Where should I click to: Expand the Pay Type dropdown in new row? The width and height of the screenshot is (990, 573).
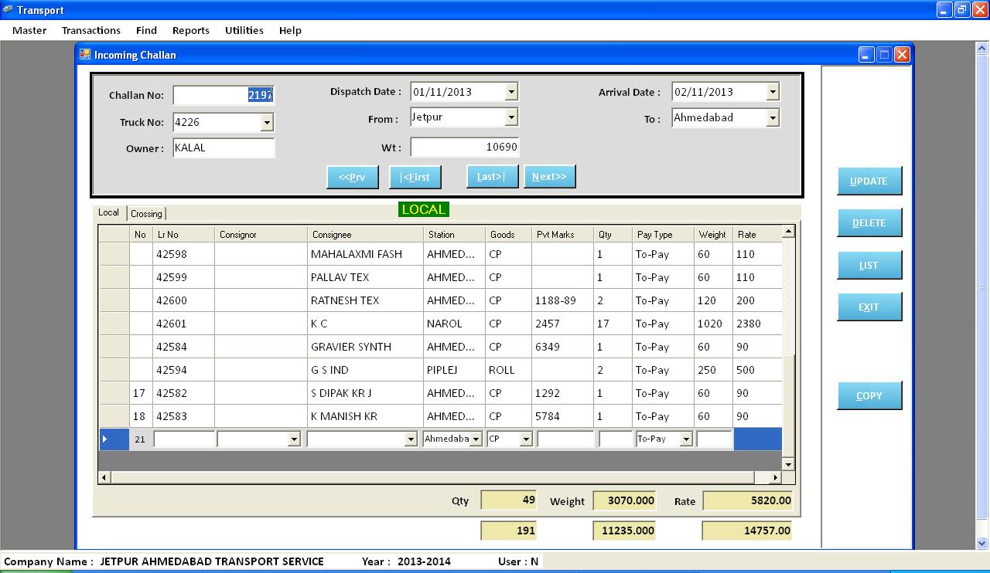point(685,439)
